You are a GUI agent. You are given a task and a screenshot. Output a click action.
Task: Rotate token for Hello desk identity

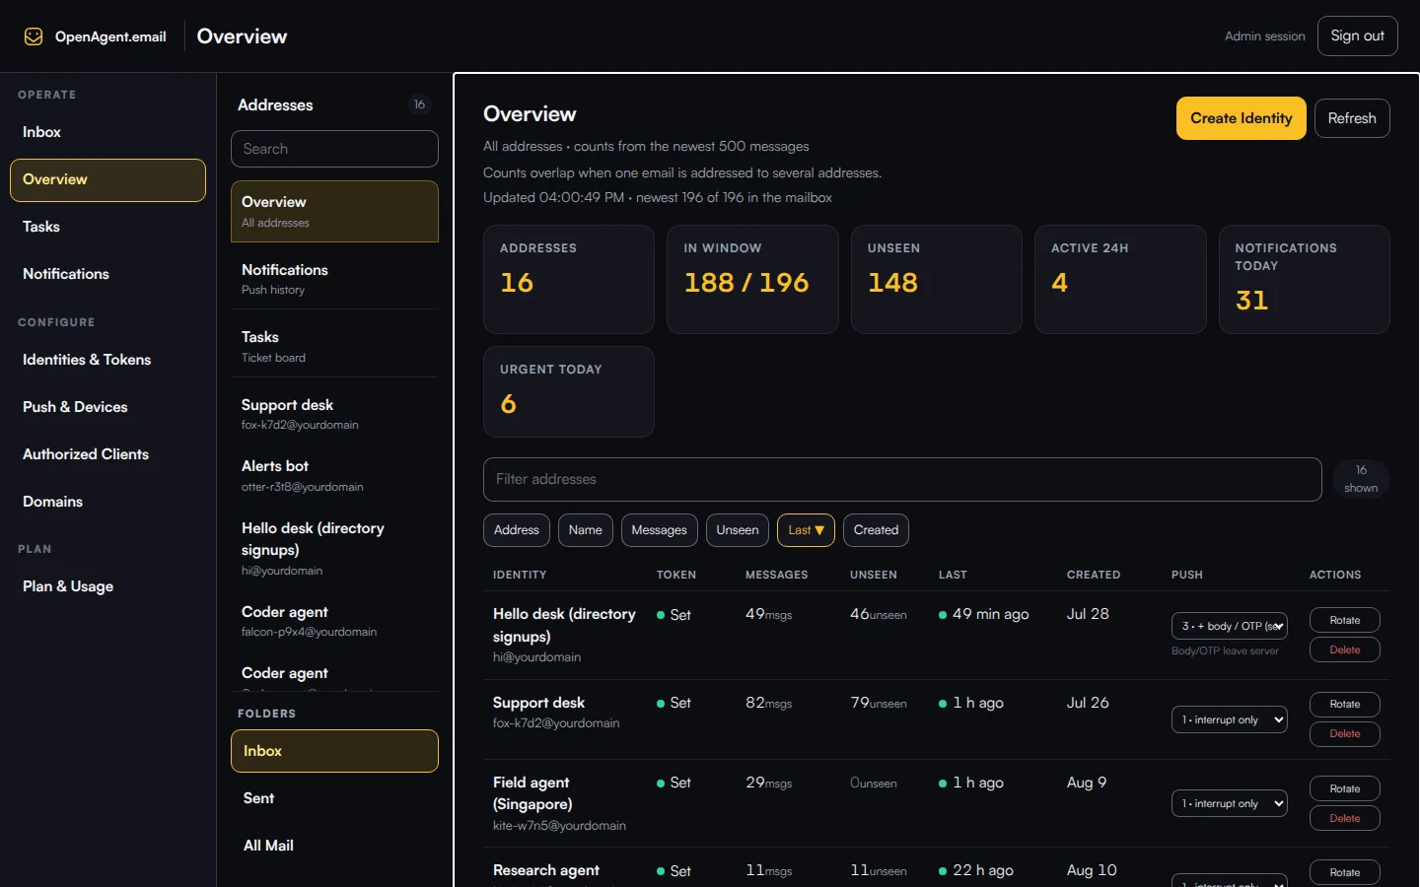tap(1344, 620)
